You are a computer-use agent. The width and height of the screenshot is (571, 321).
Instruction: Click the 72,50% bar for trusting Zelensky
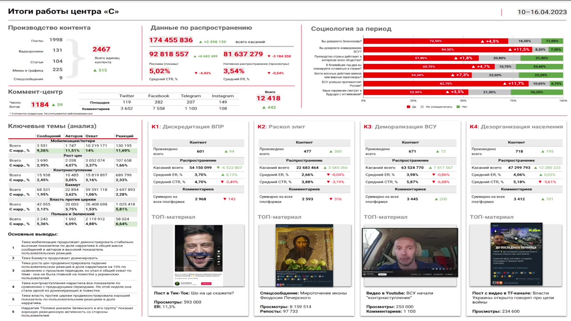(436, 41)
